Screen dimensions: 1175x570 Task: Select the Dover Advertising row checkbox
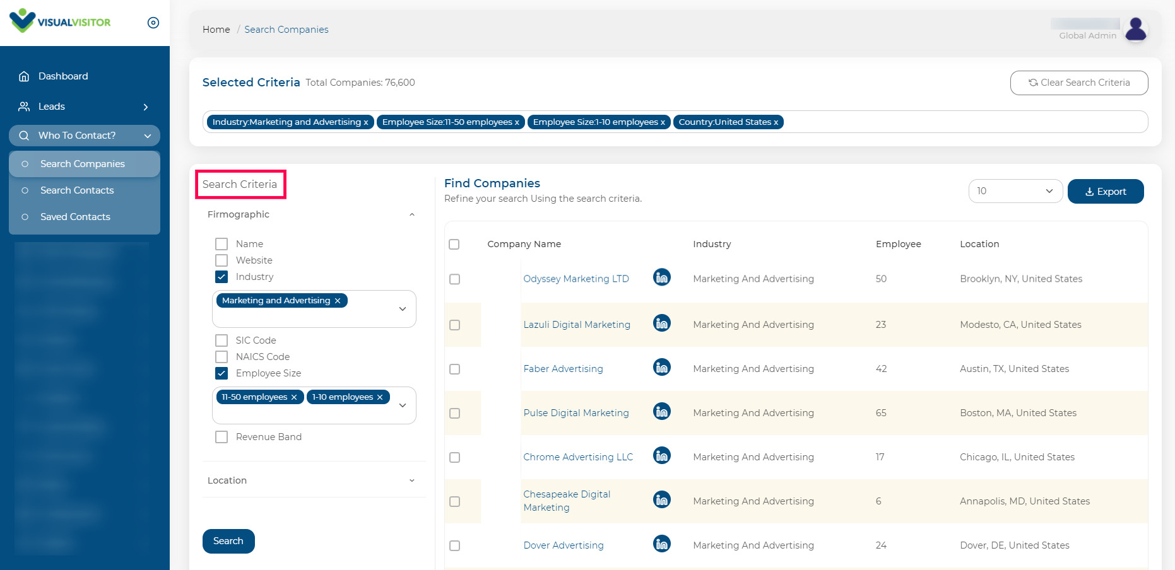coord(454,546)
